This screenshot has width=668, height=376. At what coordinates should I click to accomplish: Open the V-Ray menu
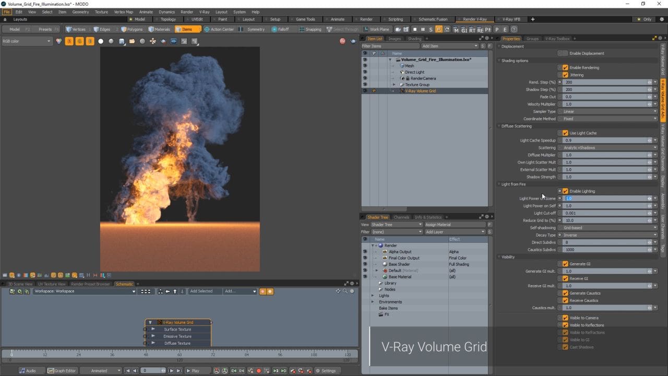[204, 11]
